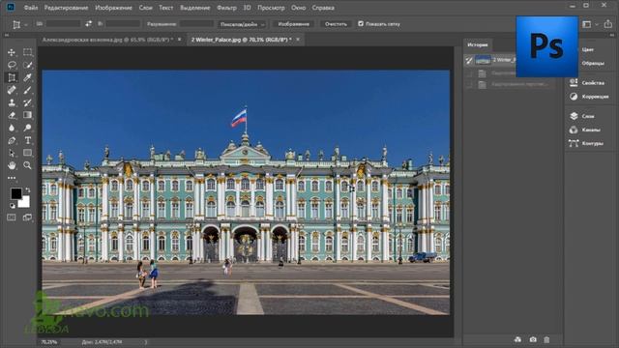Click the crop width input field
This screenshot has height=348, width=619.
[63, 24]
